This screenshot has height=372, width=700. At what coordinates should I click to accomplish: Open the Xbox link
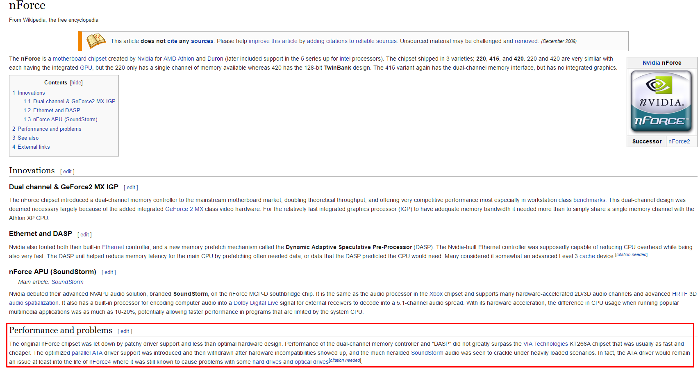point(436,294)
